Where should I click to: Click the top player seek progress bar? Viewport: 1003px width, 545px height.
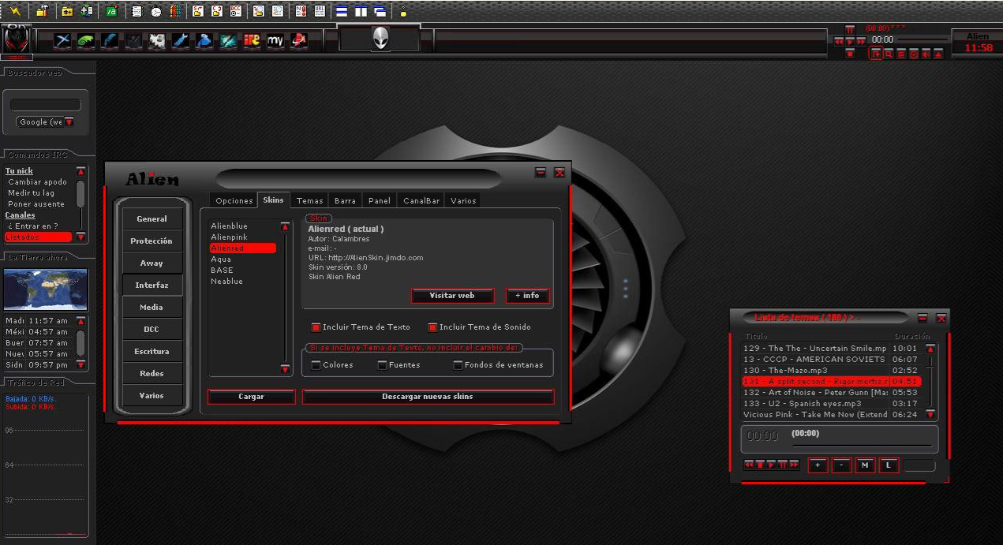923,39
